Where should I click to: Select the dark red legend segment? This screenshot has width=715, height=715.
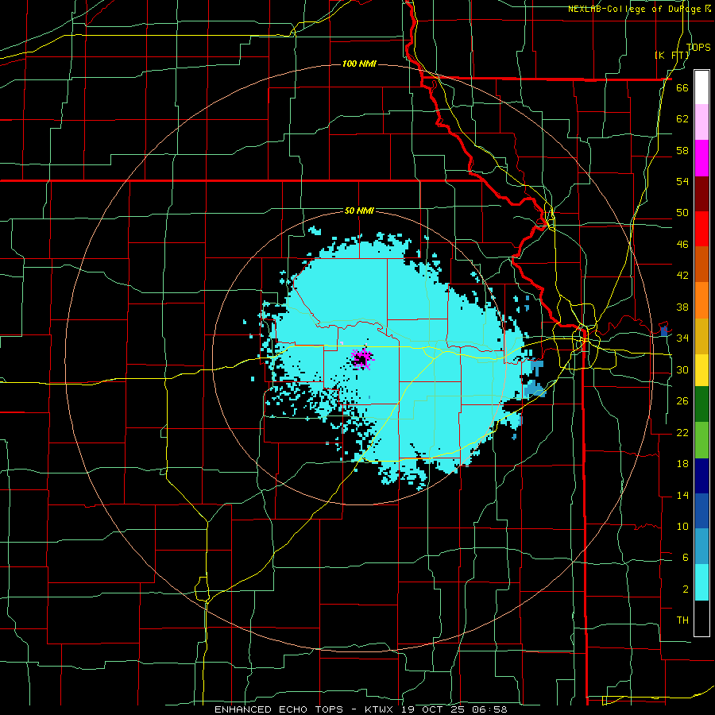pyautogui.click(x=701, y=193)
